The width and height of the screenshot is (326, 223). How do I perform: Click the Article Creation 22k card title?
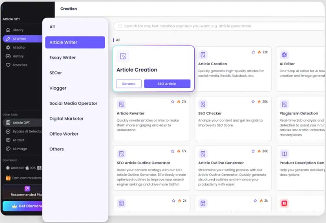(213, 64)
